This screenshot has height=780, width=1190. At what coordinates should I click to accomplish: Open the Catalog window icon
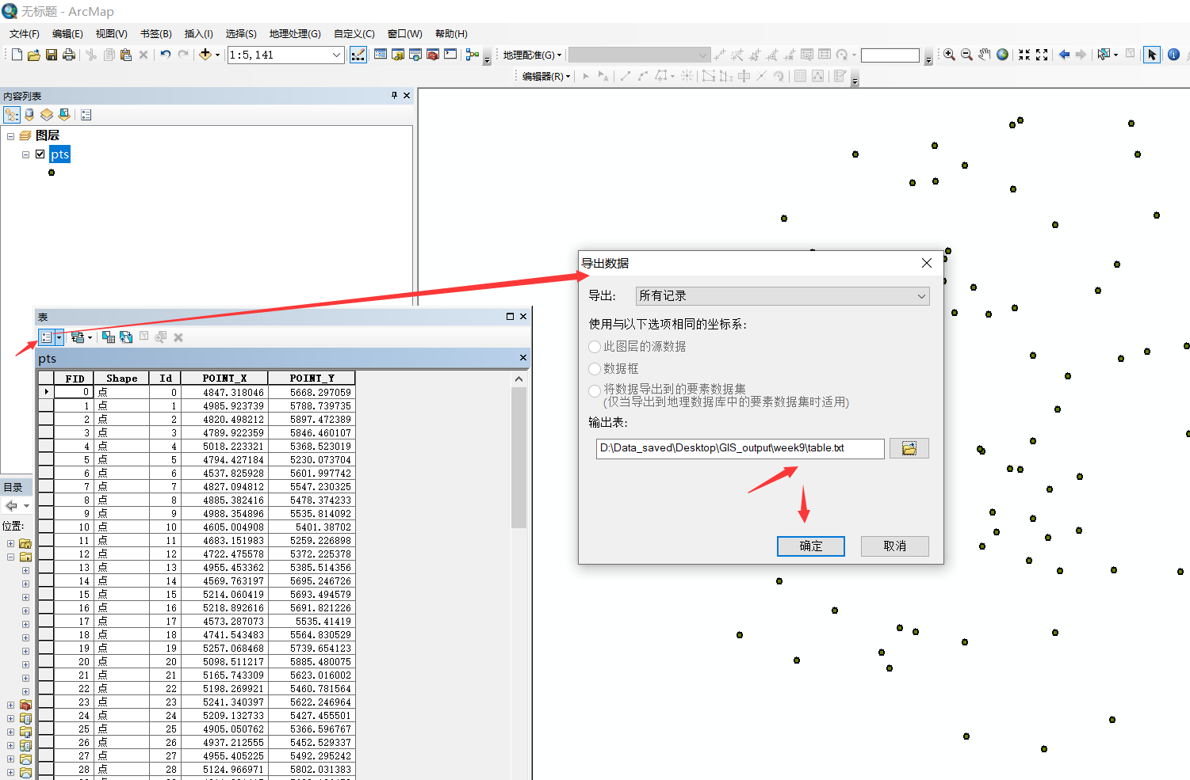(398, 55)
